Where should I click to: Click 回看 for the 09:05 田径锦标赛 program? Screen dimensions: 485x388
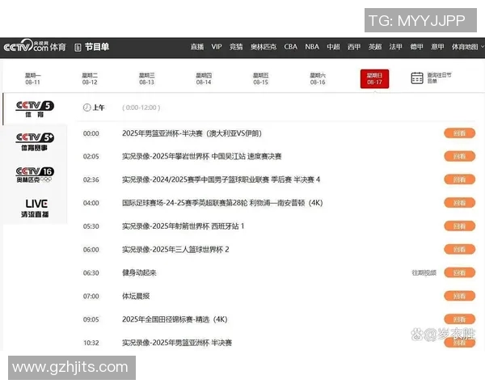[x=460, y=319]
